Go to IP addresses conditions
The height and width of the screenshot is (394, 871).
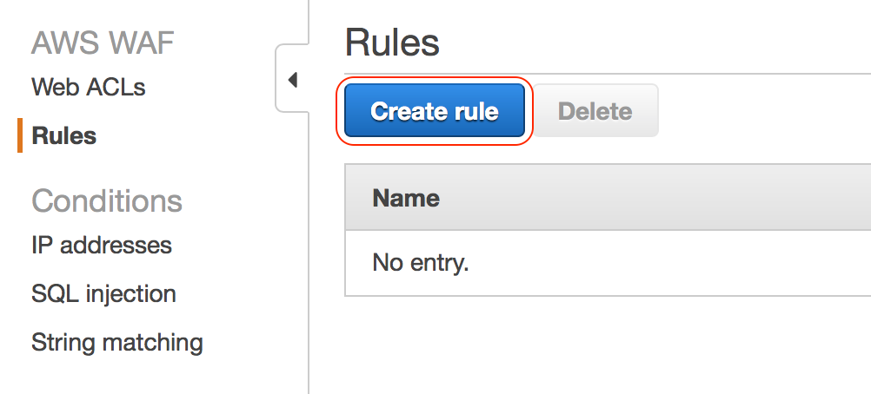pos(102,246)
